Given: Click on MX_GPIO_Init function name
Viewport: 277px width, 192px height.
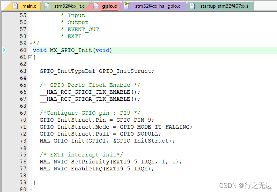Looking at the screenshot, I should 71,50.
